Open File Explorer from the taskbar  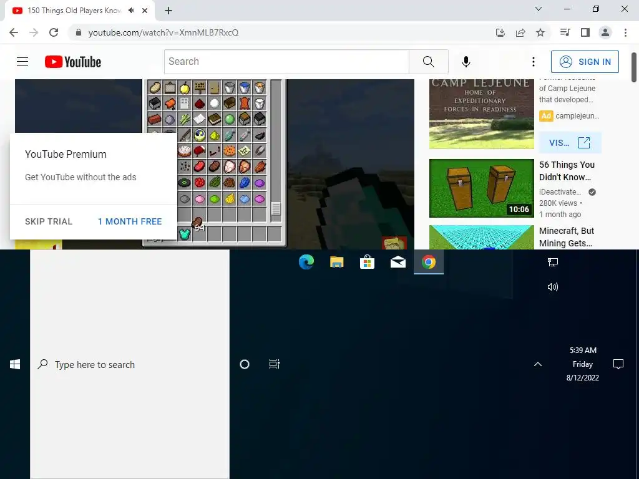click(x=336, y=262)
